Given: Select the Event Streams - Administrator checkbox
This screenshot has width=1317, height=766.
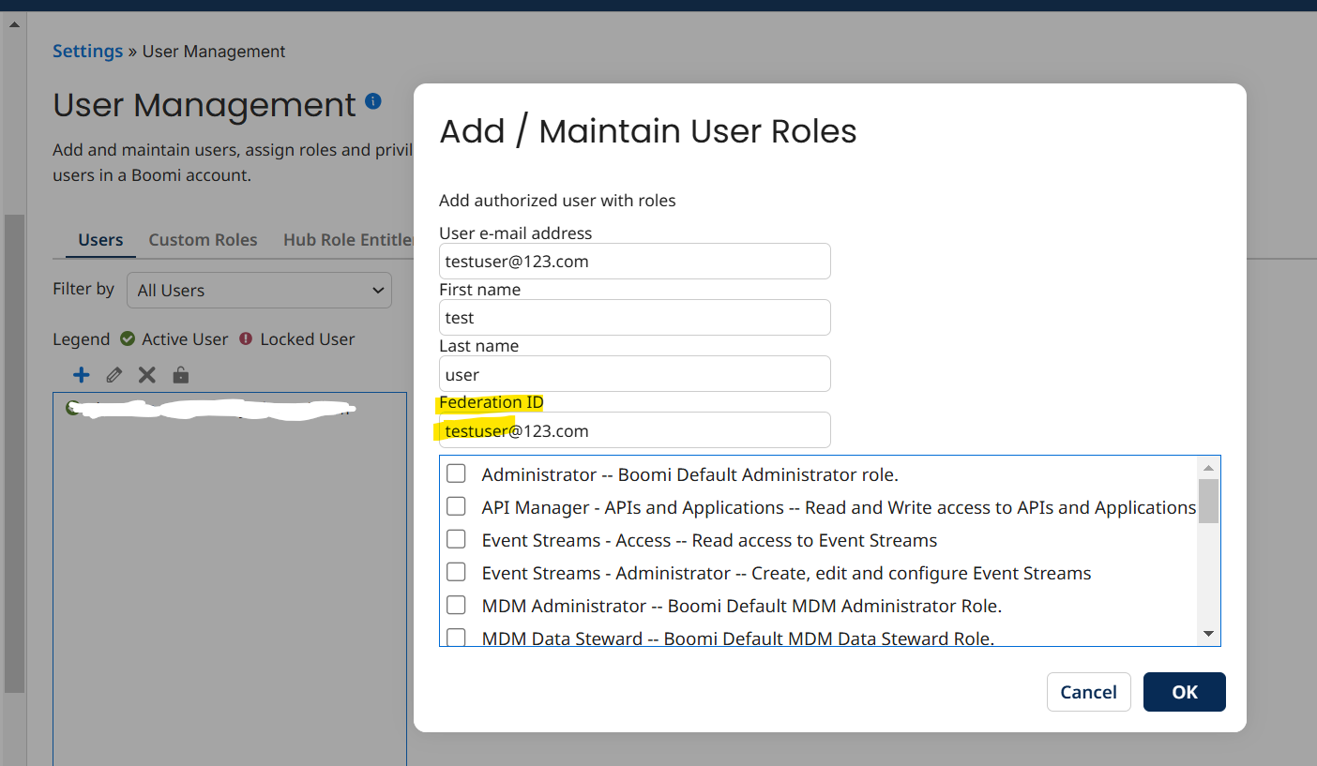Looking at the screenshot, I should point(456,572).
